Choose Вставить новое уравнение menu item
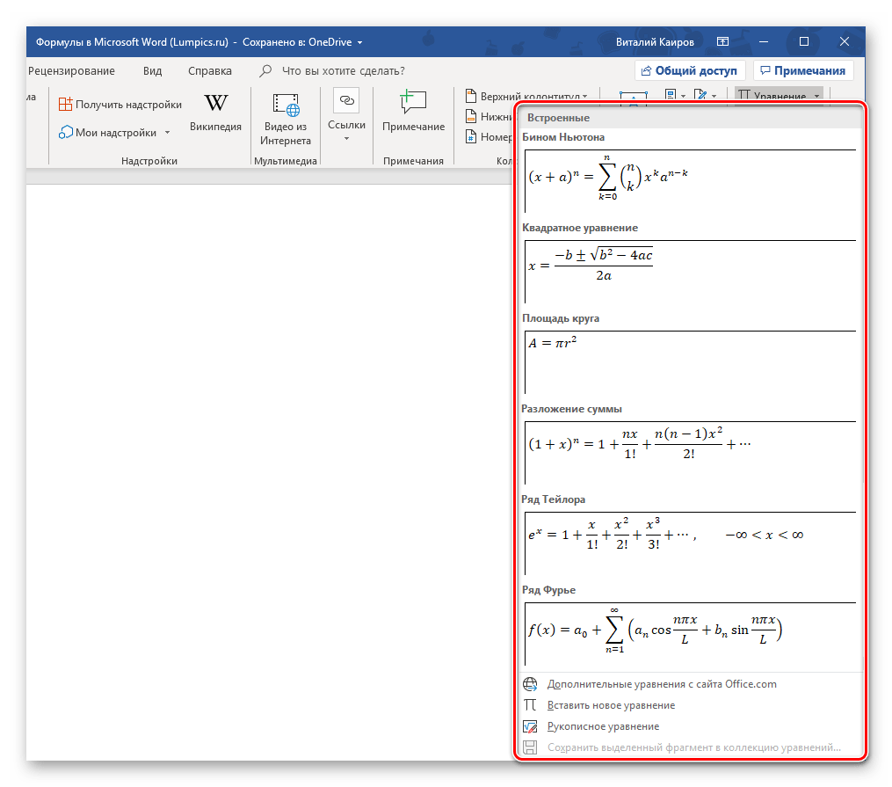This screenshot has width=892, height=787. click(x=611, y=705)
